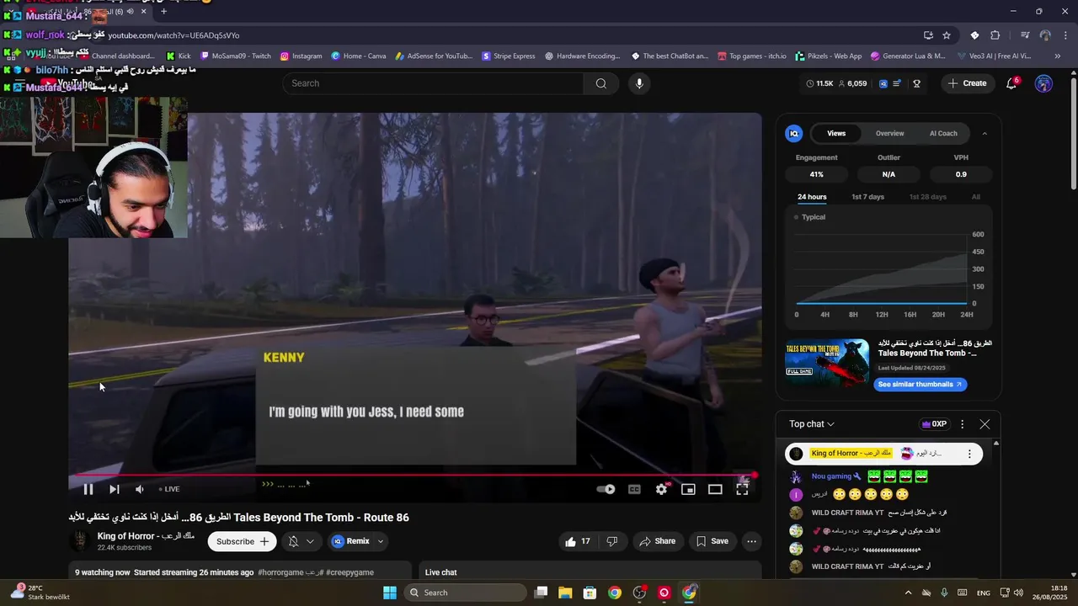This screenshot has width=1078, height=606.
Task: Toggle closed captions CC button
Action: [x=634, y=489]
